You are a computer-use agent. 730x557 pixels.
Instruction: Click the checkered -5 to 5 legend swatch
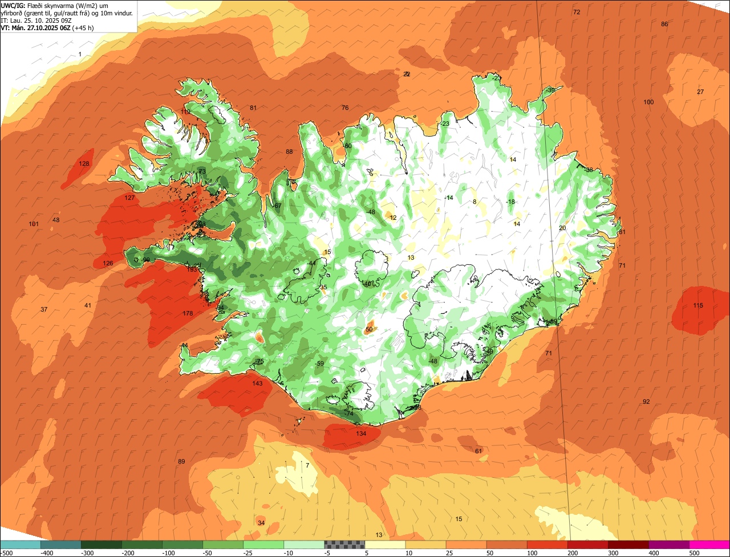coord(344,544)
